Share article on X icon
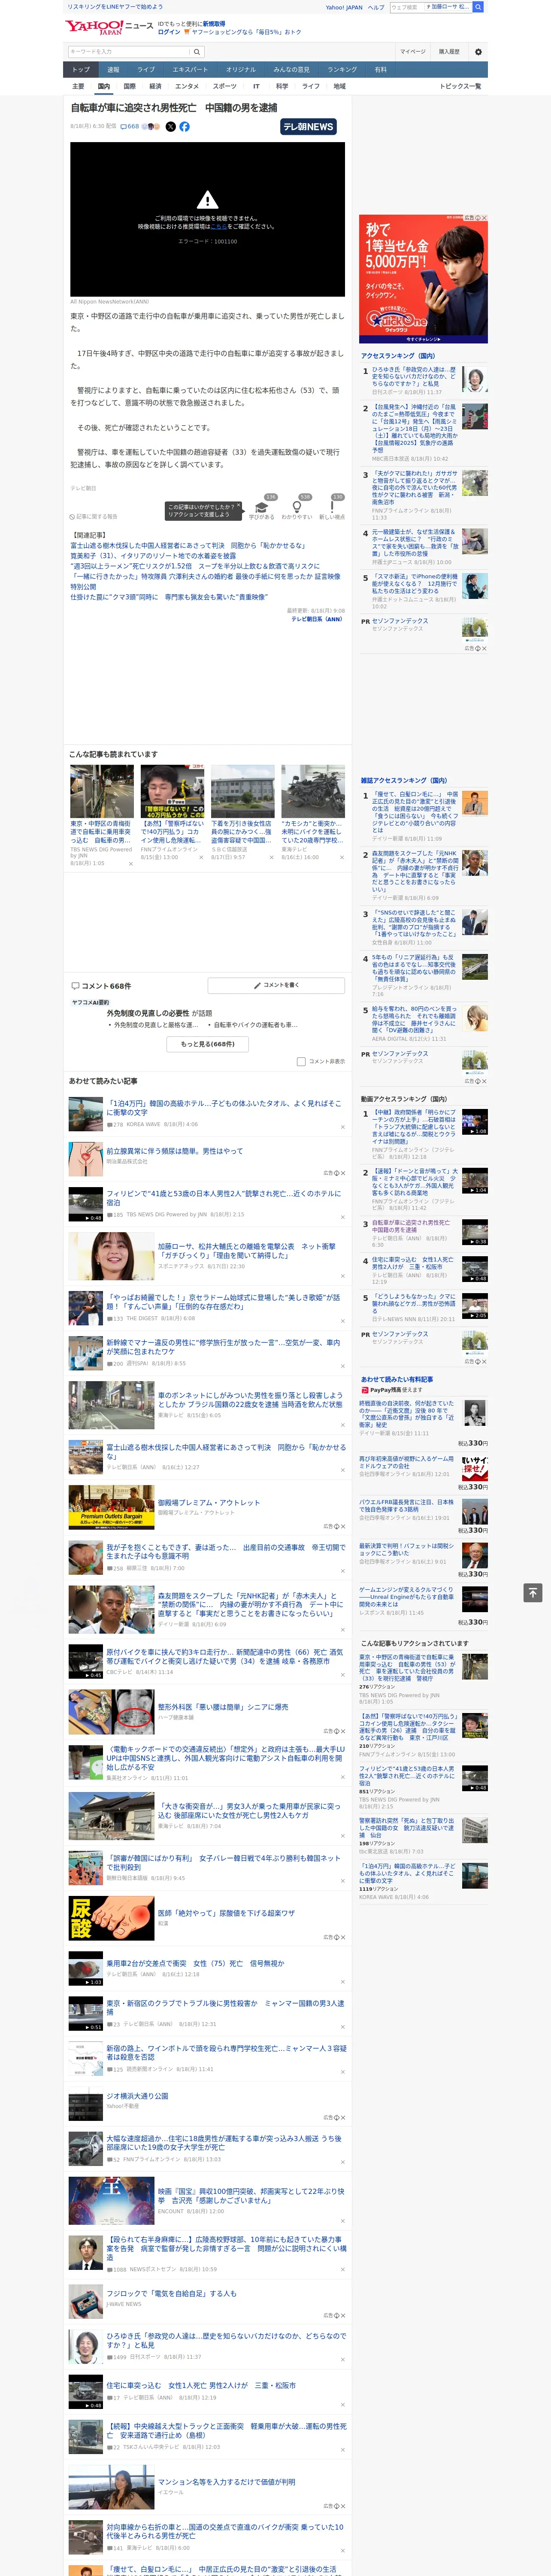Viewport: 551px width, 2576px height. 170,127
